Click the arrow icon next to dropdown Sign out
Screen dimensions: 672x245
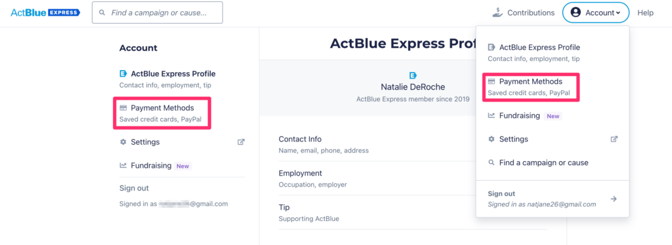[614, 199]
